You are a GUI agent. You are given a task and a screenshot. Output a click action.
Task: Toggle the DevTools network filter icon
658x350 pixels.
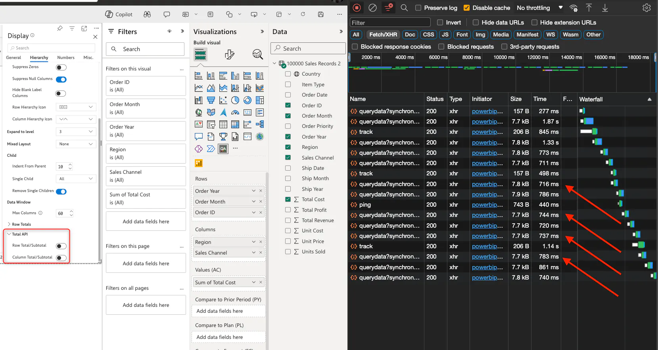coord(389,8)
